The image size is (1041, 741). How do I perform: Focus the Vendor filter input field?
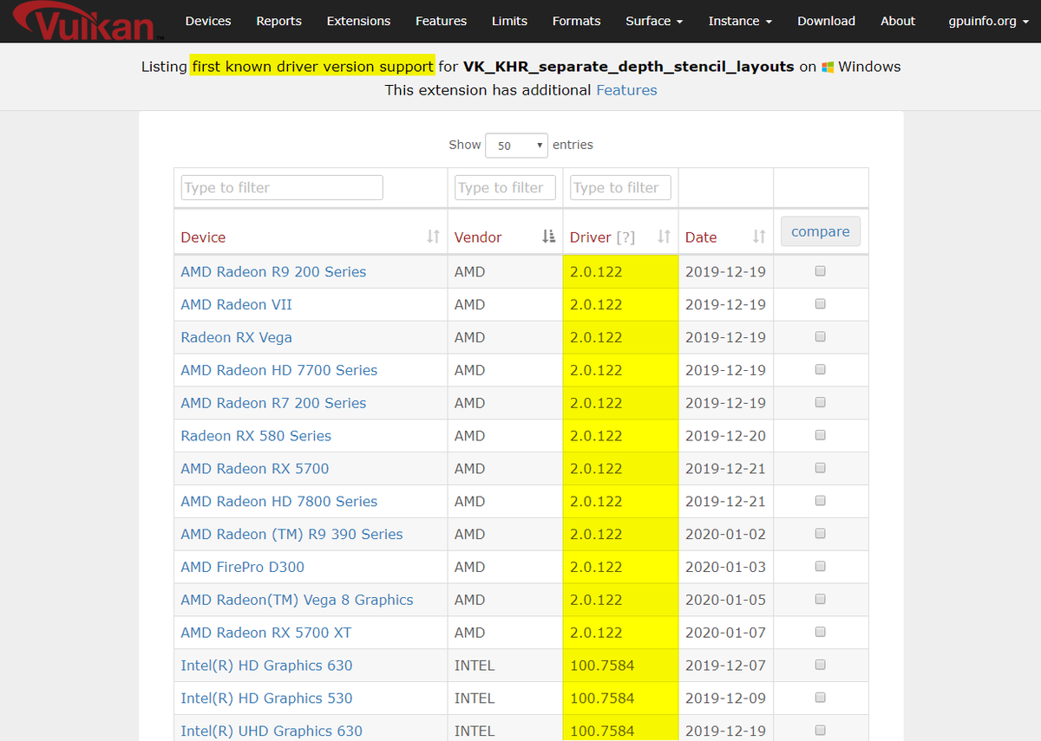(505, 187)
